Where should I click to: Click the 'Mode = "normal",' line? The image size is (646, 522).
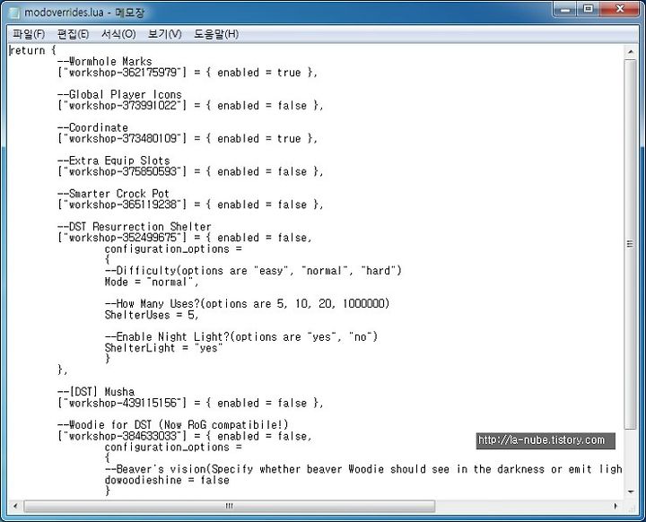click(152, 282)
